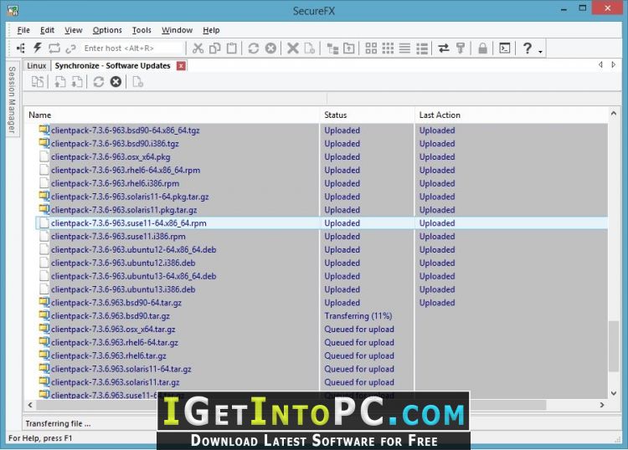Screen dimensions: 628x450
Task: Select clientpack-7.3.6-963.suse11-64.x86_64.rpm file
Action: click(x=128, y=223)
